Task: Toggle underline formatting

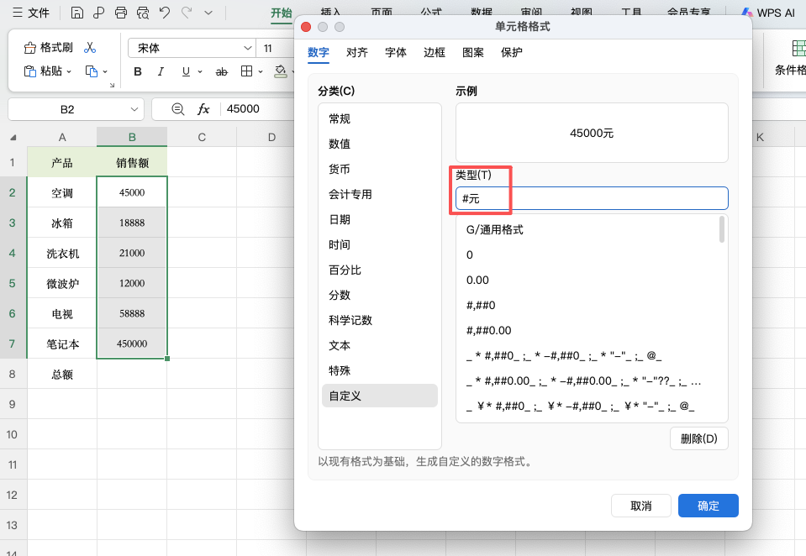Action: (x=186, y=71)
